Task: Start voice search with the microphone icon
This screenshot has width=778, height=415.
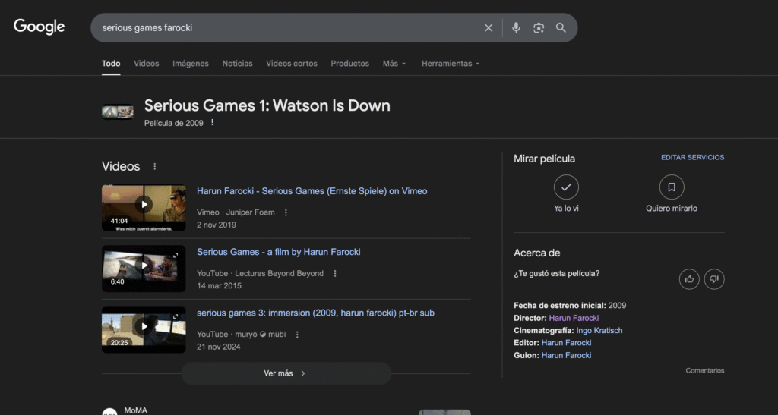Action: tap(516, 28)
